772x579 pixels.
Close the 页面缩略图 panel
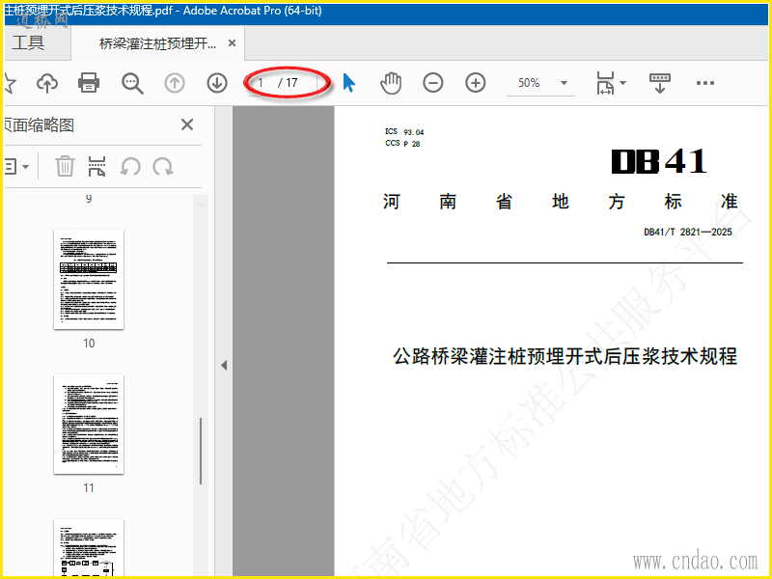pyautogui.click(x=187, y=124)
